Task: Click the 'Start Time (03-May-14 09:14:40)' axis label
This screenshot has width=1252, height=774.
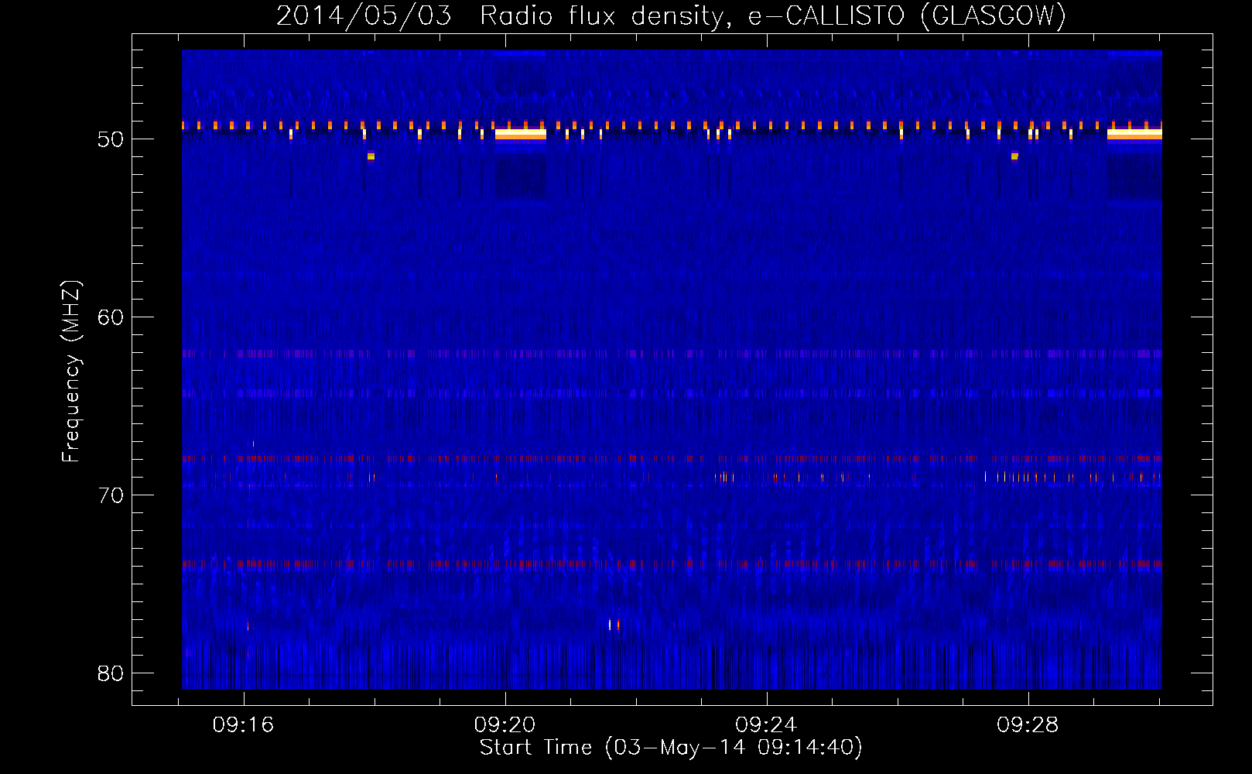Action: [x=671, y=748]
